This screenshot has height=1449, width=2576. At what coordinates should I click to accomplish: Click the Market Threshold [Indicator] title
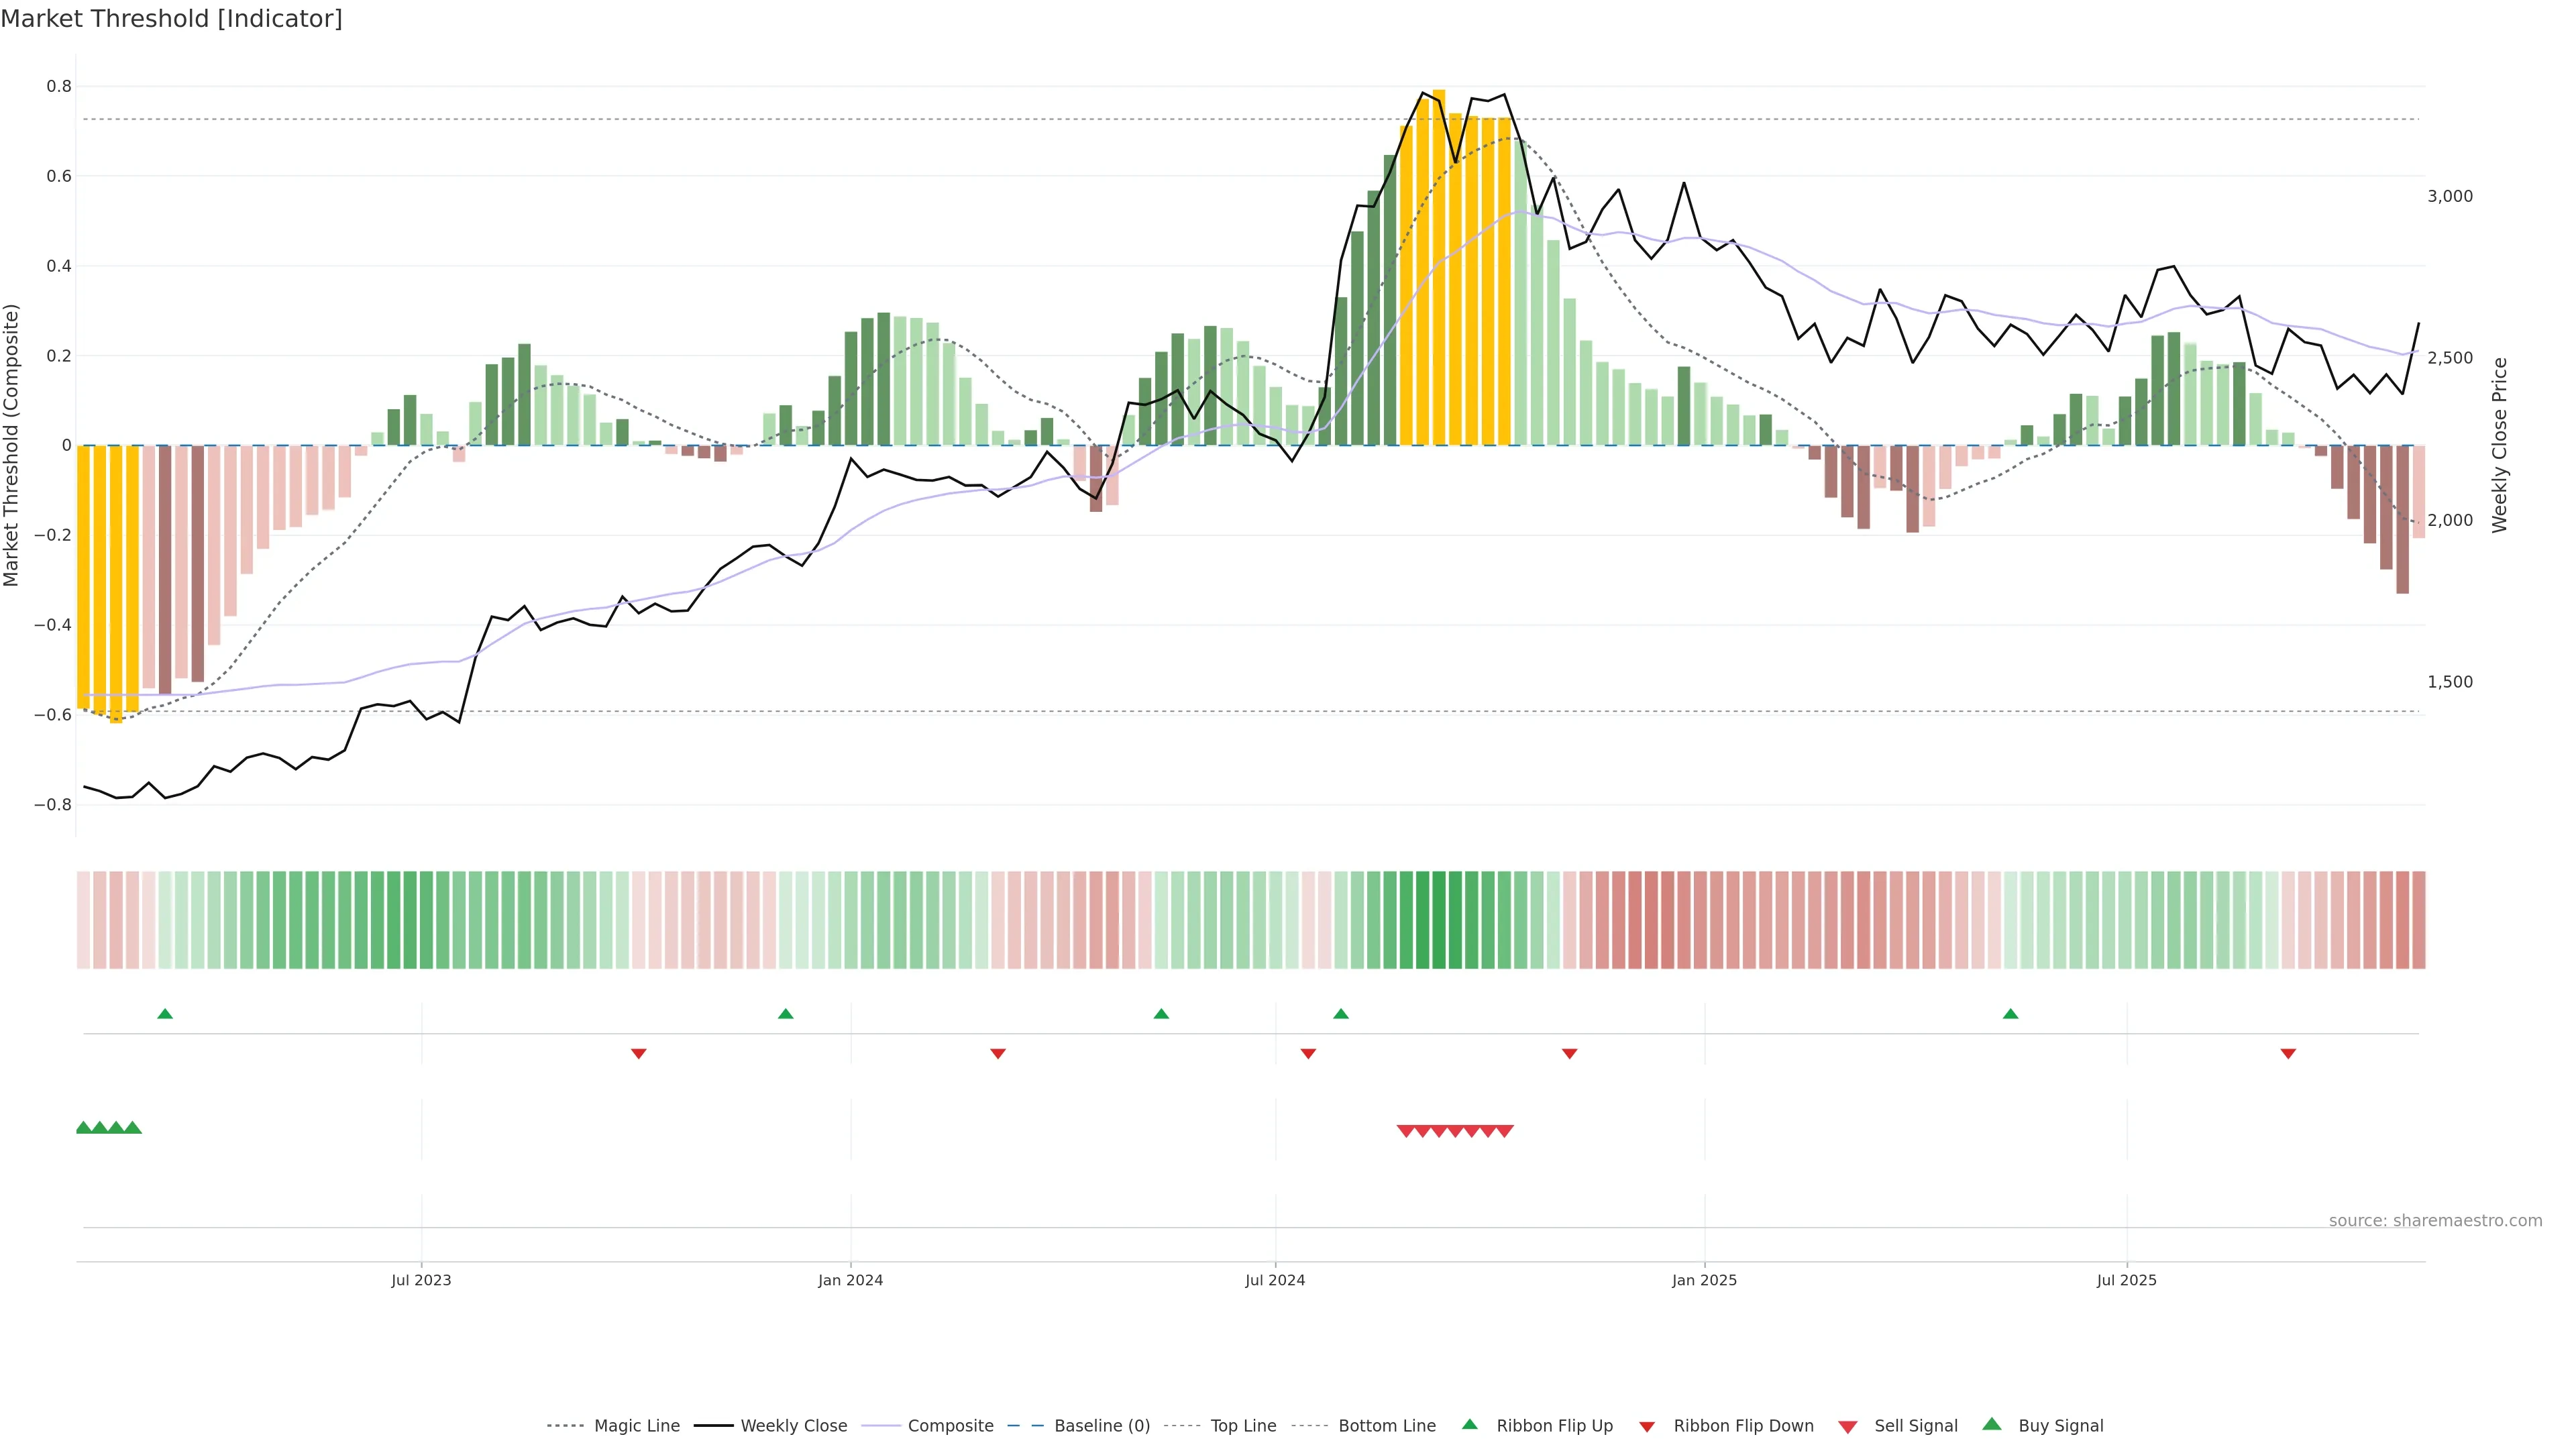point(171,18)
